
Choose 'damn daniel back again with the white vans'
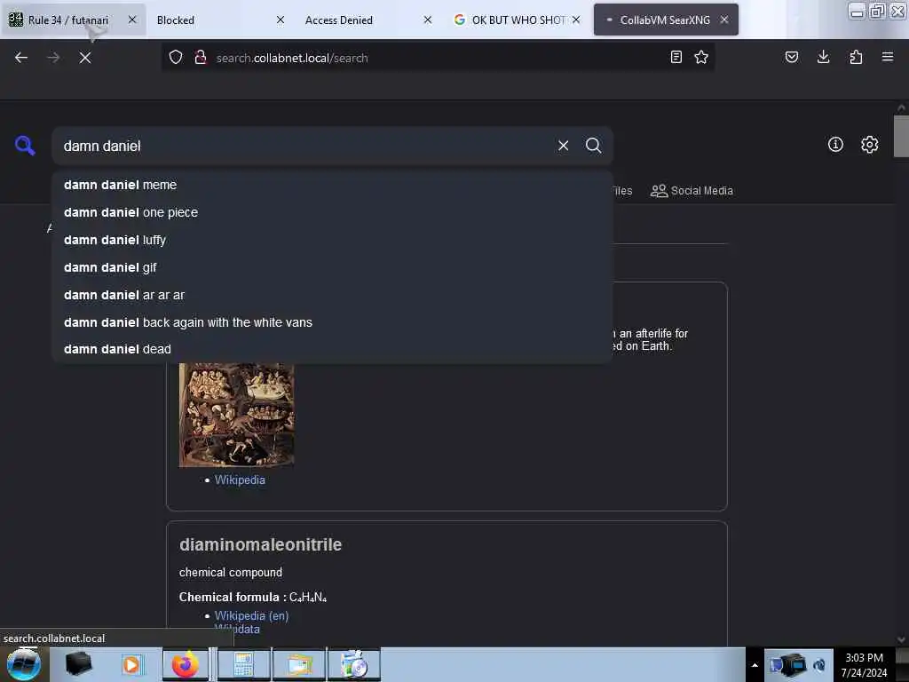(332, 322)
